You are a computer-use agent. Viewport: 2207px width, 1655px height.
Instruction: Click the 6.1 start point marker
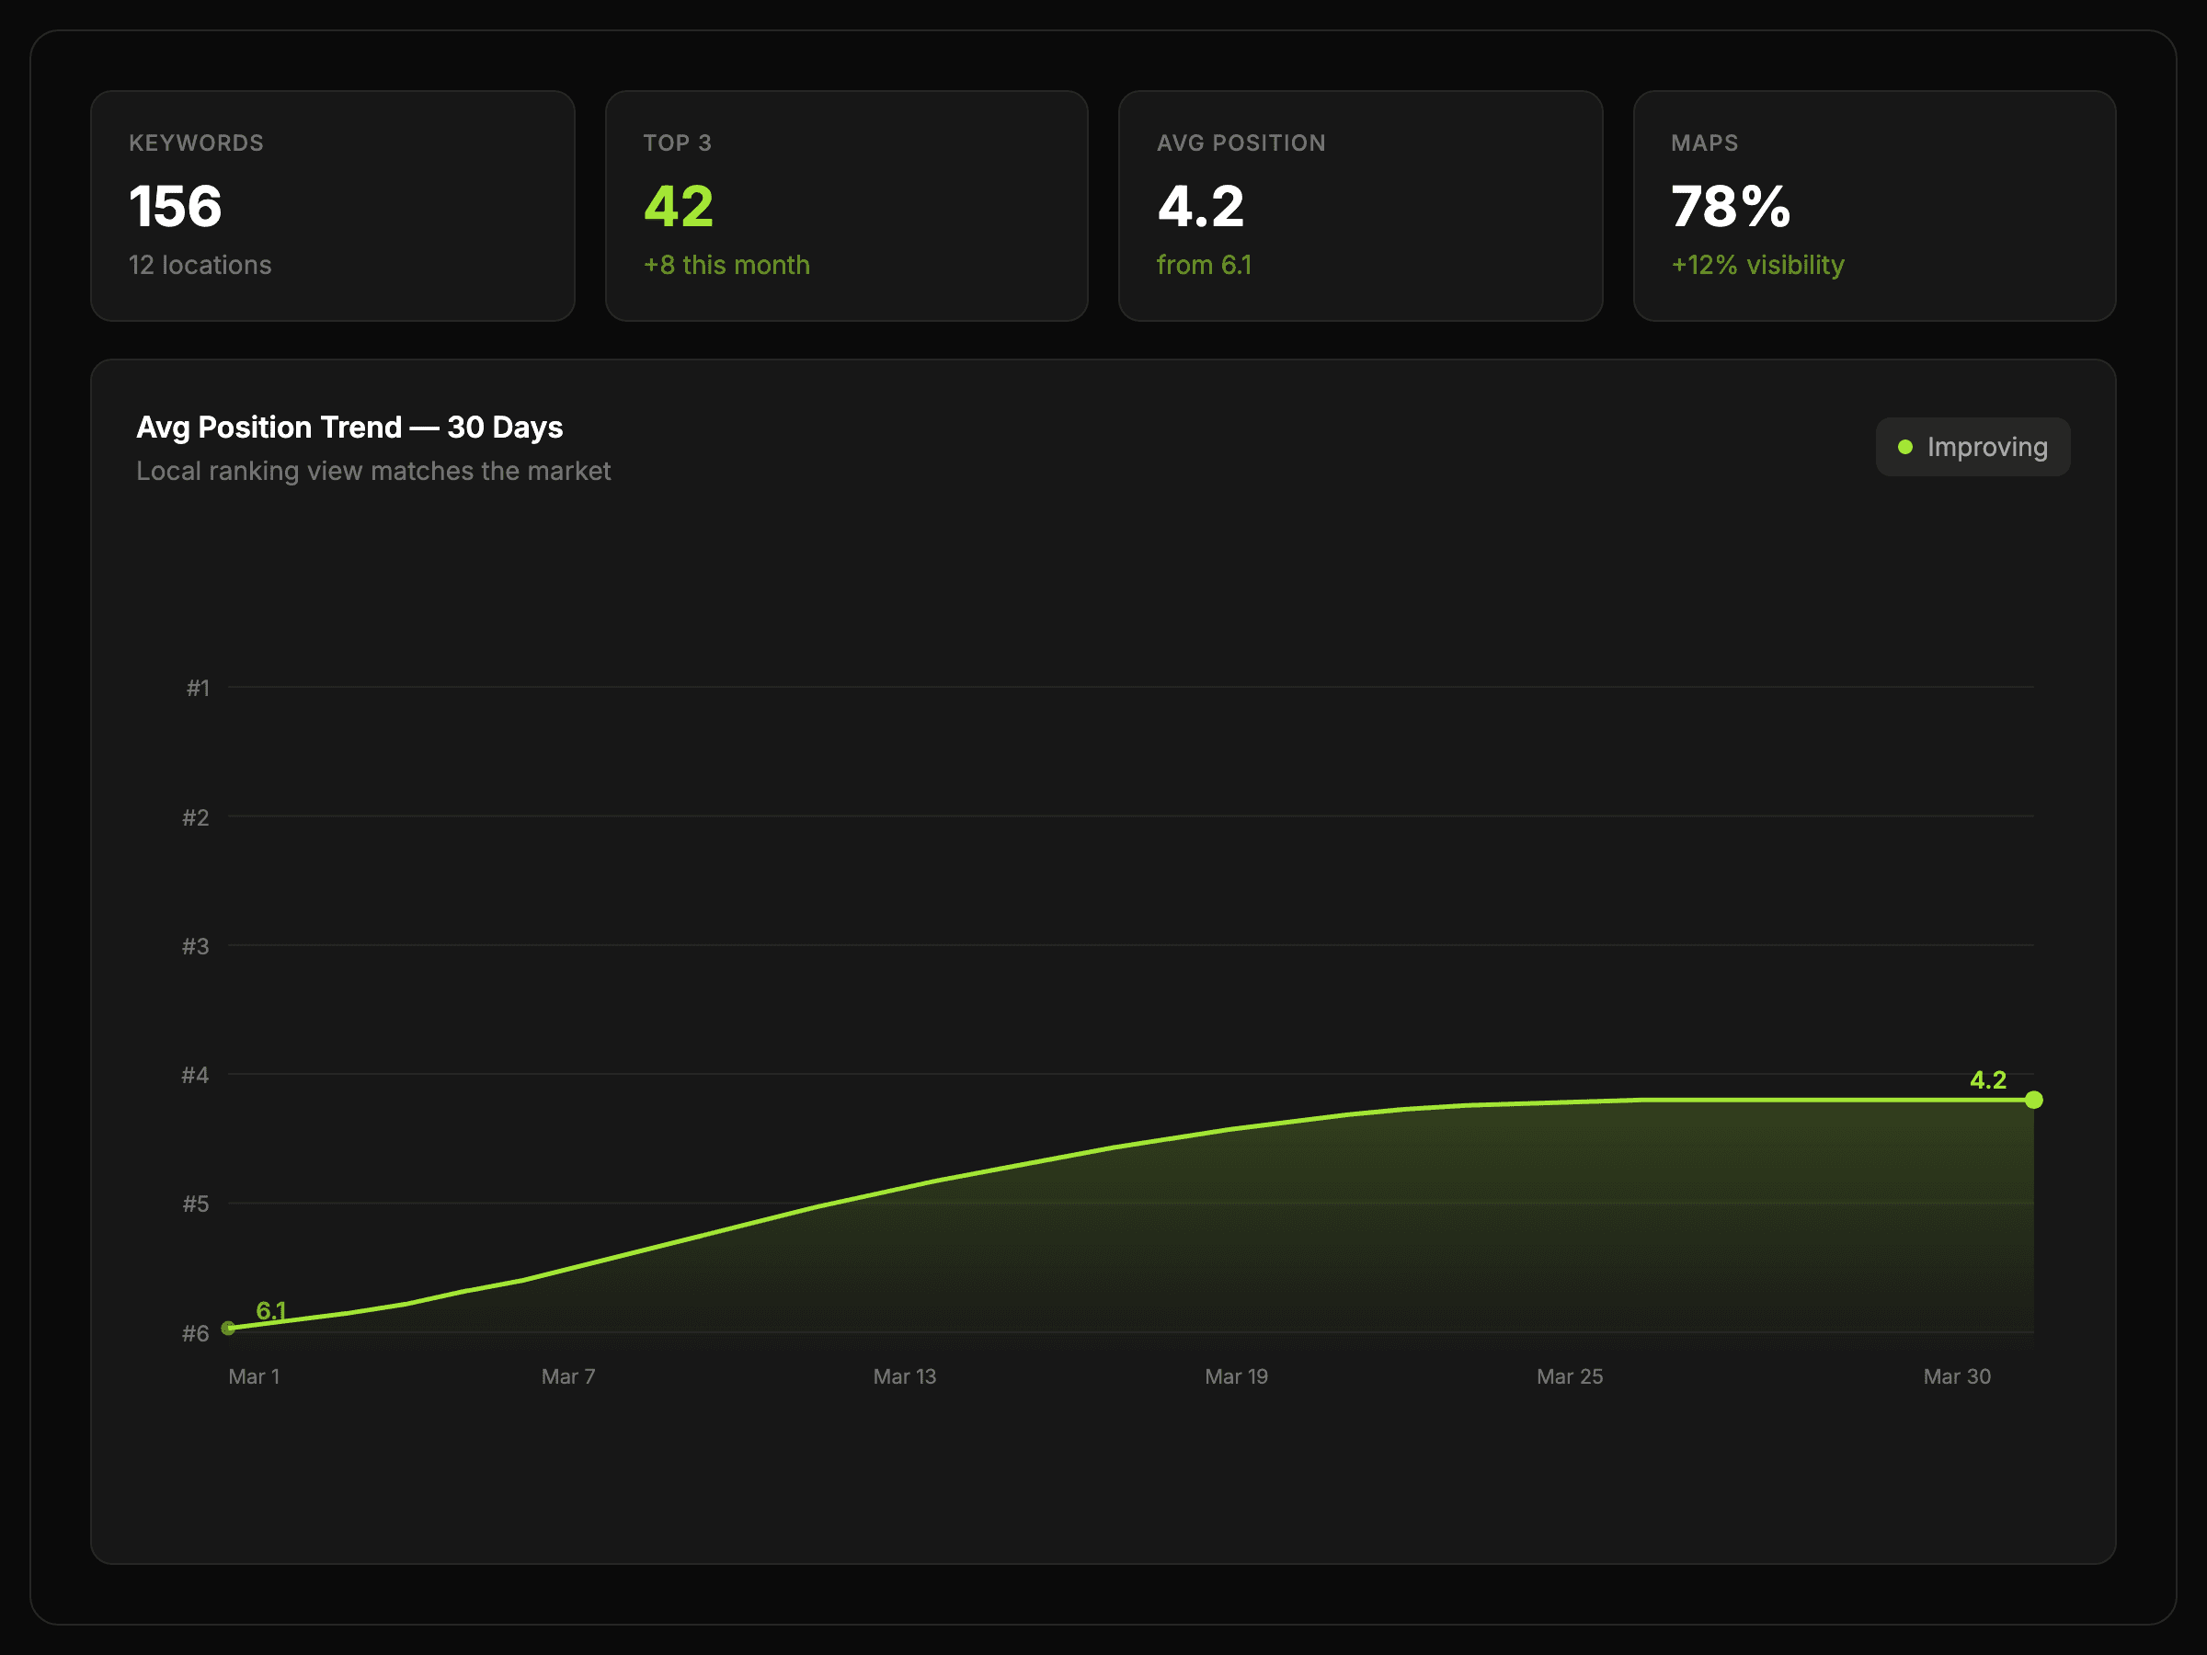228,1328
